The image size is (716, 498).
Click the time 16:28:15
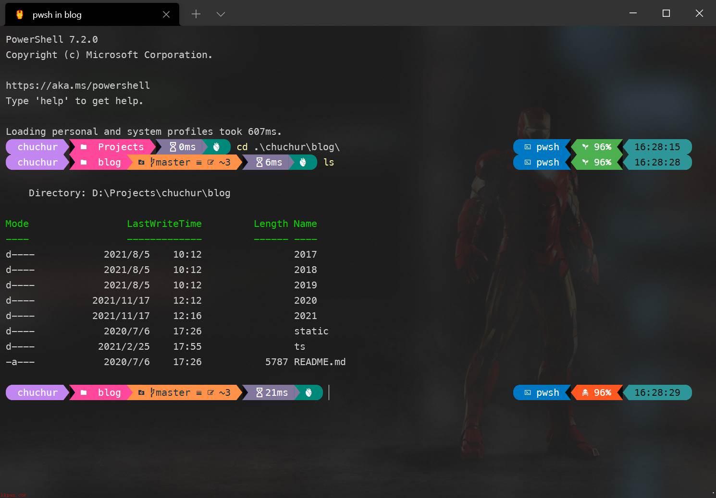tap(657, 147)
